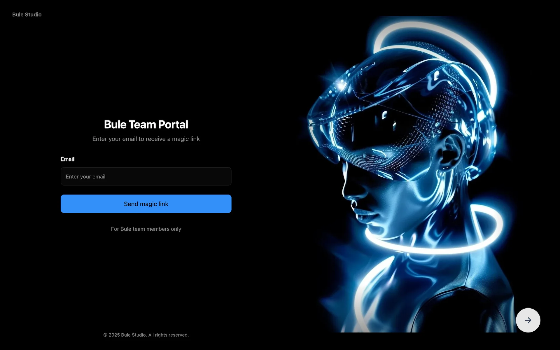Focus the Enter your email field
560x350 pixels.
pyautogui.click(x=146, y=176)
